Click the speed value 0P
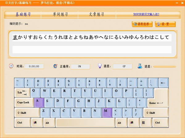The height and width of the screenshot is (138, 185). [x=122, y=67]
